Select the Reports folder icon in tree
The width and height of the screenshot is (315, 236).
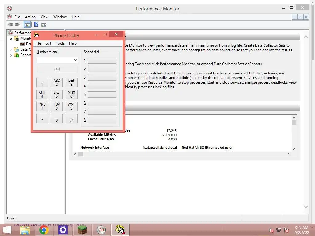click(16, 55)
